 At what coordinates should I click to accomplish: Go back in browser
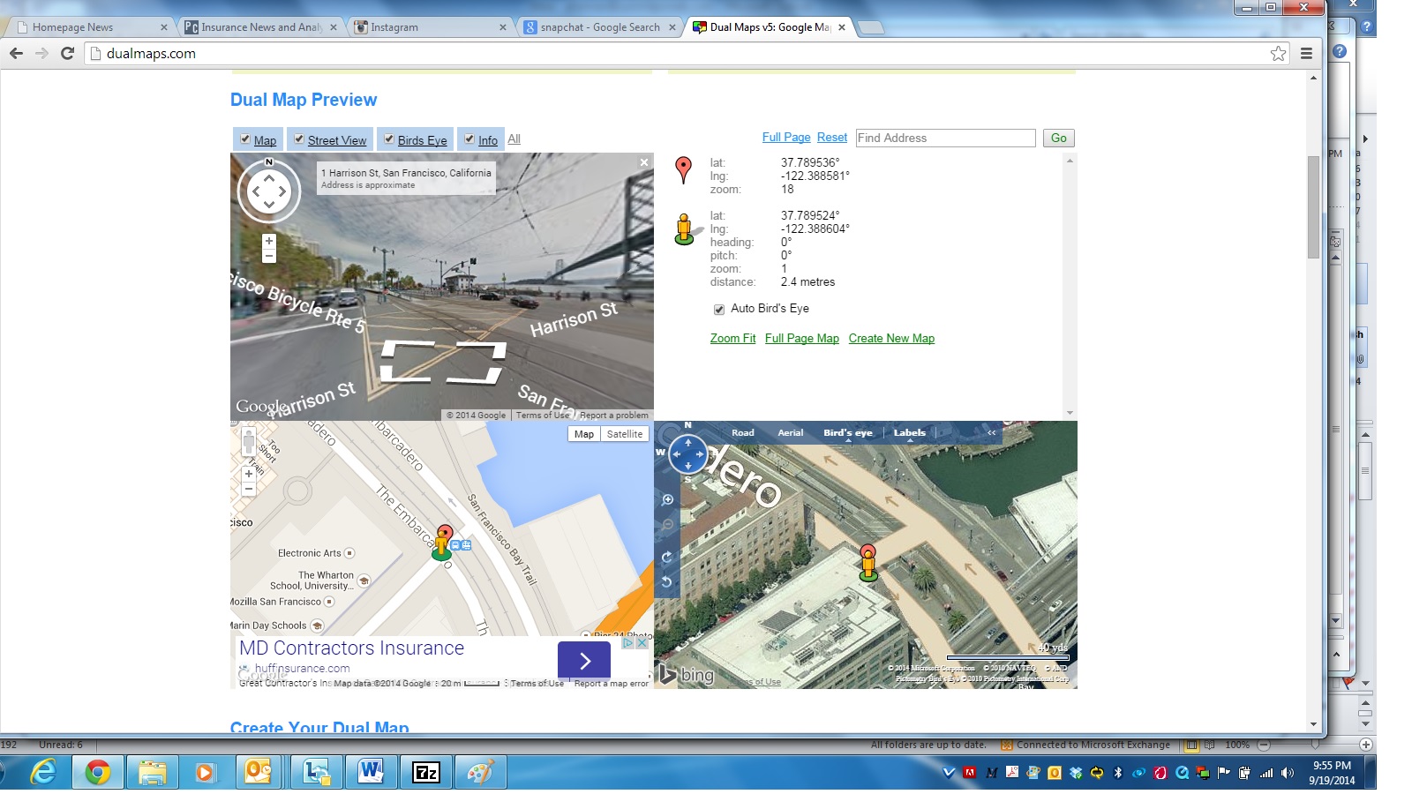tap(16, 54)
